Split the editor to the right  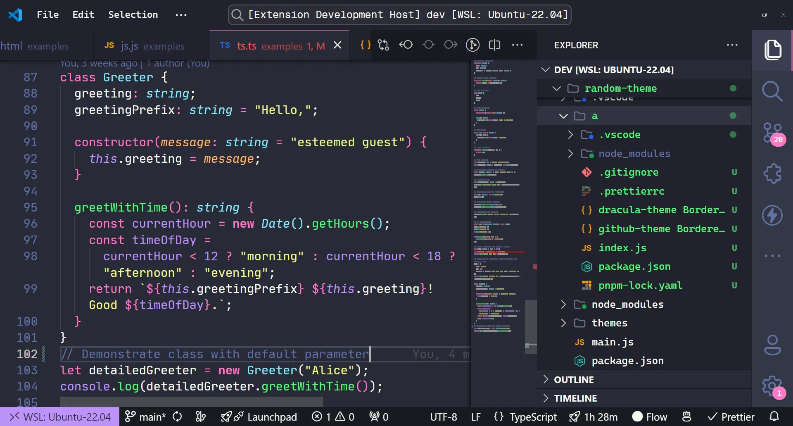pos(494,45)
